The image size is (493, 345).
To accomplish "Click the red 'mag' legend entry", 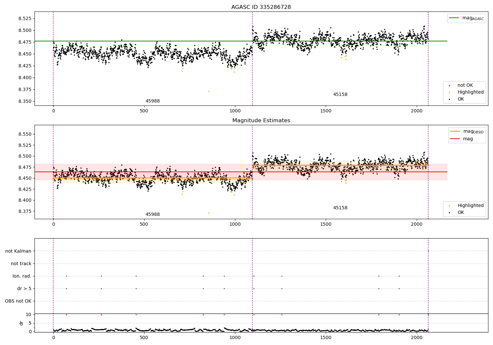I will pyautogui.click(x=462, y=139).
